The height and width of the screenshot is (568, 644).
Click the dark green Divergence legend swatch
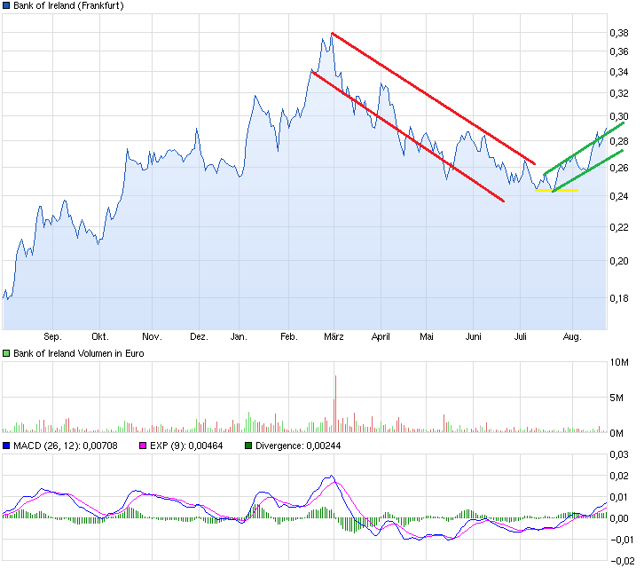[248, 446]
